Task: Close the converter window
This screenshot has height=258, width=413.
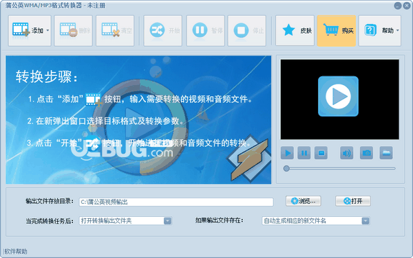Action: 407,5
